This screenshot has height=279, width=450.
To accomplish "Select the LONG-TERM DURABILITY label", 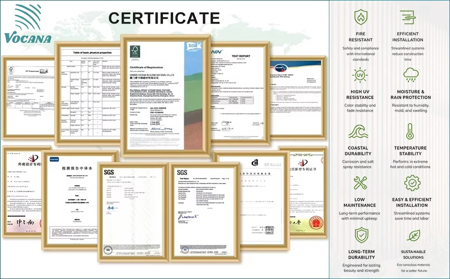I will (x=361, y=254).
